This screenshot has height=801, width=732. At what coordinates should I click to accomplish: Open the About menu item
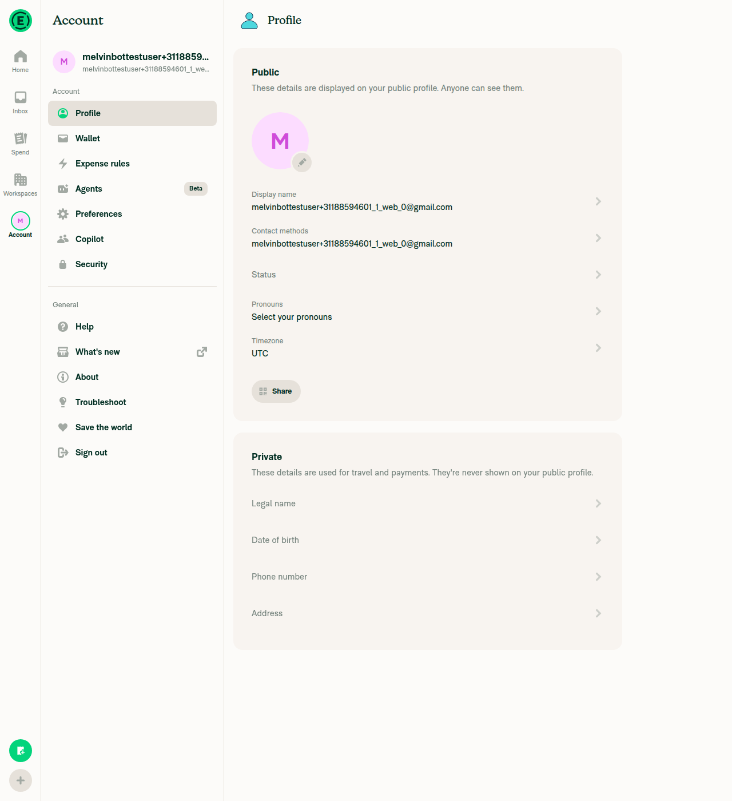[132, 377]
